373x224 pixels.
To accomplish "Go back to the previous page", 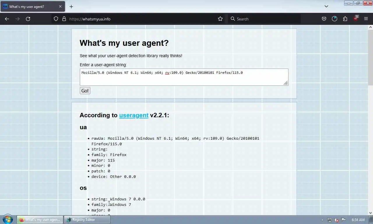I will (7, 19).
